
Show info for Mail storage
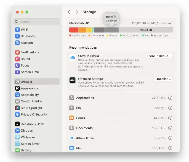coord(170,148)
